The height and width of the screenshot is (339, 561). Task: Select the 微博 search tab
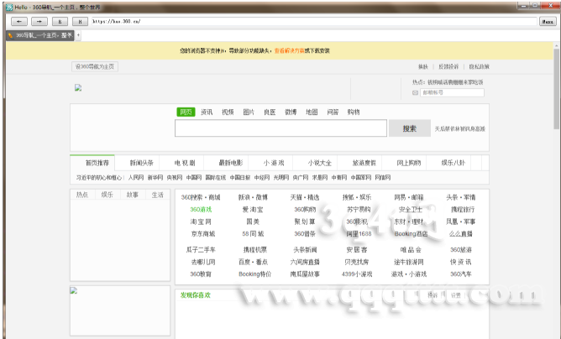[x=291, y=112]
